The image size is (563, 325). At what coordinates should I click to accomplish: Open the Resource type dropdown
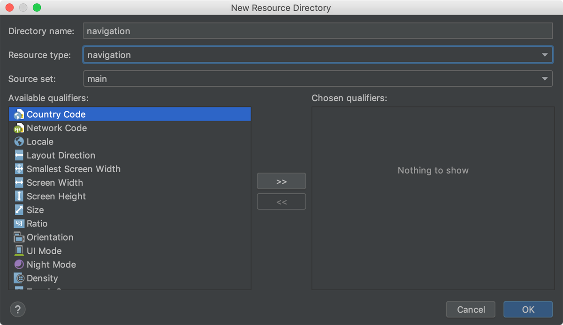[318, 55]
